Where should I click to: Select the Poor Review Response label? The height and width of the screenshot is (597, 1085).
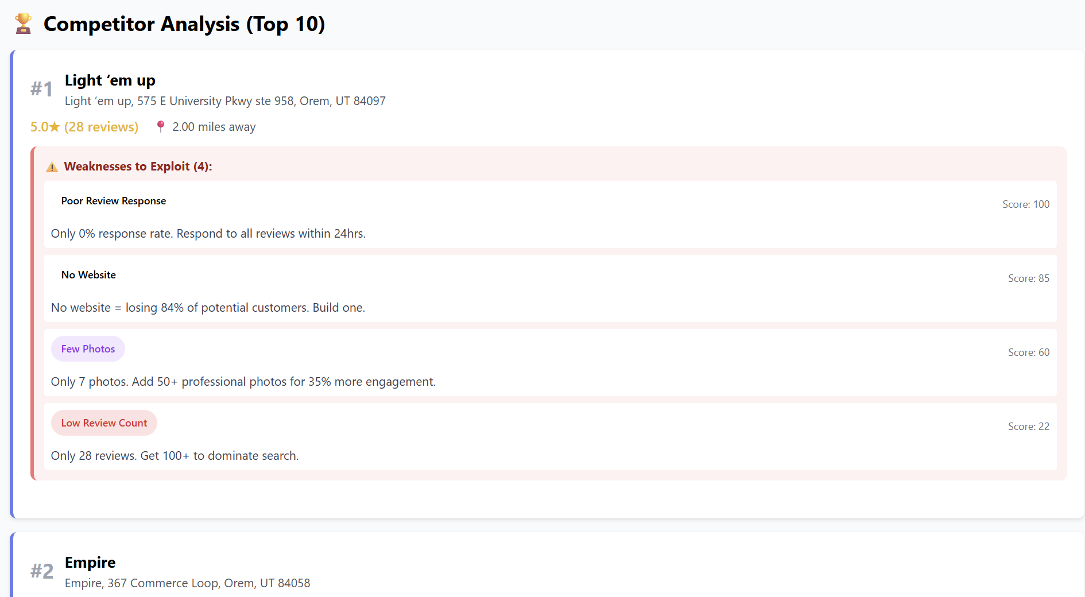(114, 201)
